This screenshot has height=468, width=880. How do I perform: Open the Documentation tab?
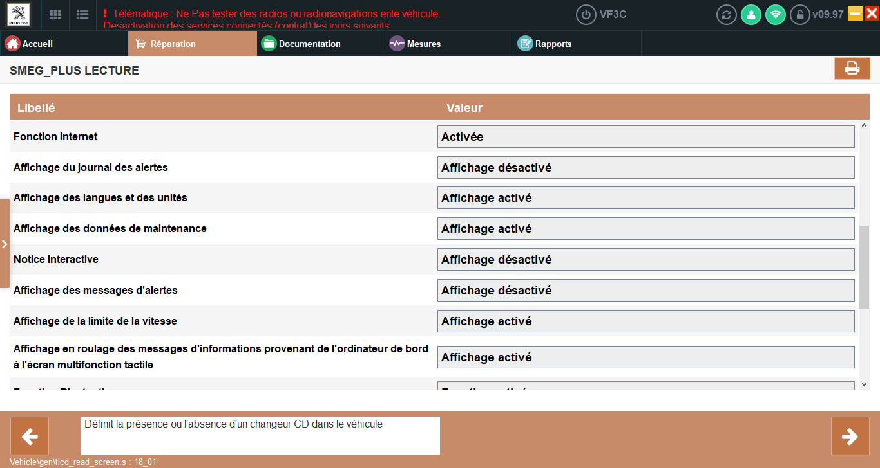[x=321, y=44]
